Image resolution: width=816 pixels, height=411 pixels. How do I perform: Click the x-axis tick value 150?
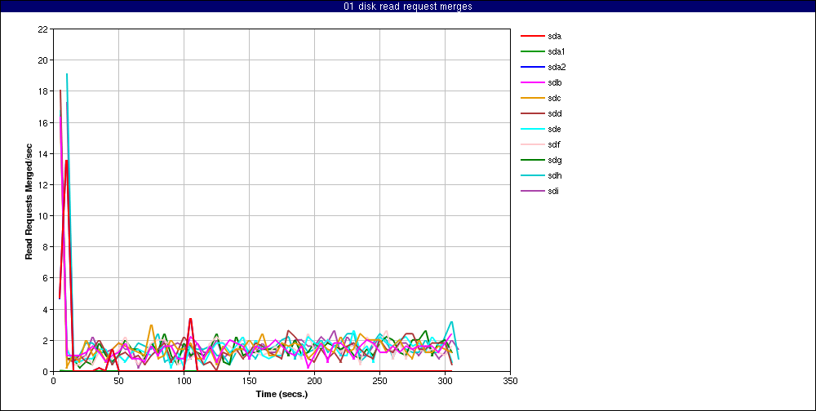(x=249, y=381)
